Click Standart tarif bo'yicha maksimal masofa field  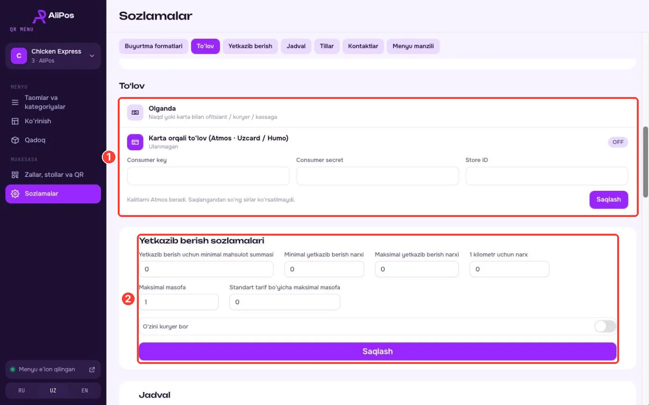point(285,302)
